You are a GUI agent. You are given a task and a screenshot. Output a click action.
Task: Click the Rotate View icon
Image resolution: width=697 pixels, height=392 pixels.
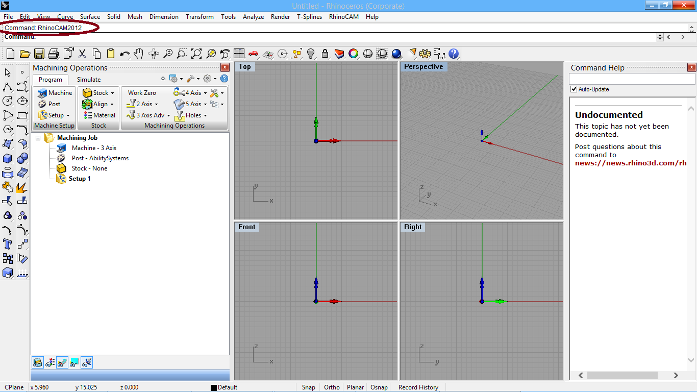(x=154, y=54)
